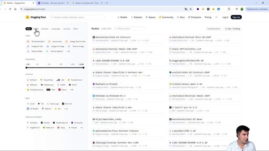Viewport: 269px width, 151px height.
Task: Click left handle of Parameters slider
Action: point(26,68)
